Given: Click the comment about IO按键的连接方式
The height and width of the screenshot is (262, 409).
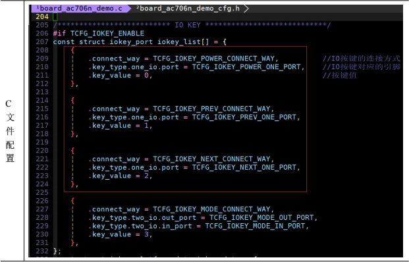Looking at the screenshot, I should tap(362, 59).
